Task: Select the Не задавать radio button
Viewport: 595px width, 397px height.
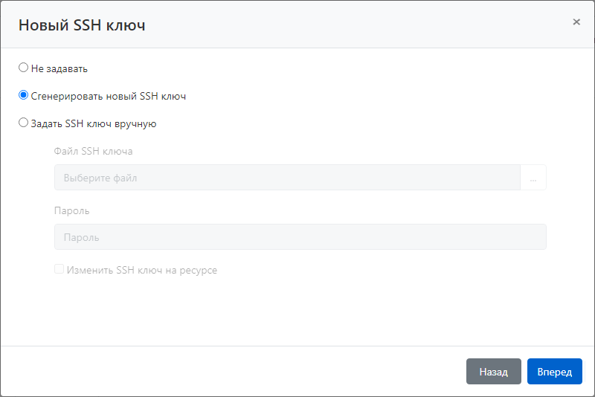Action: 23,68
